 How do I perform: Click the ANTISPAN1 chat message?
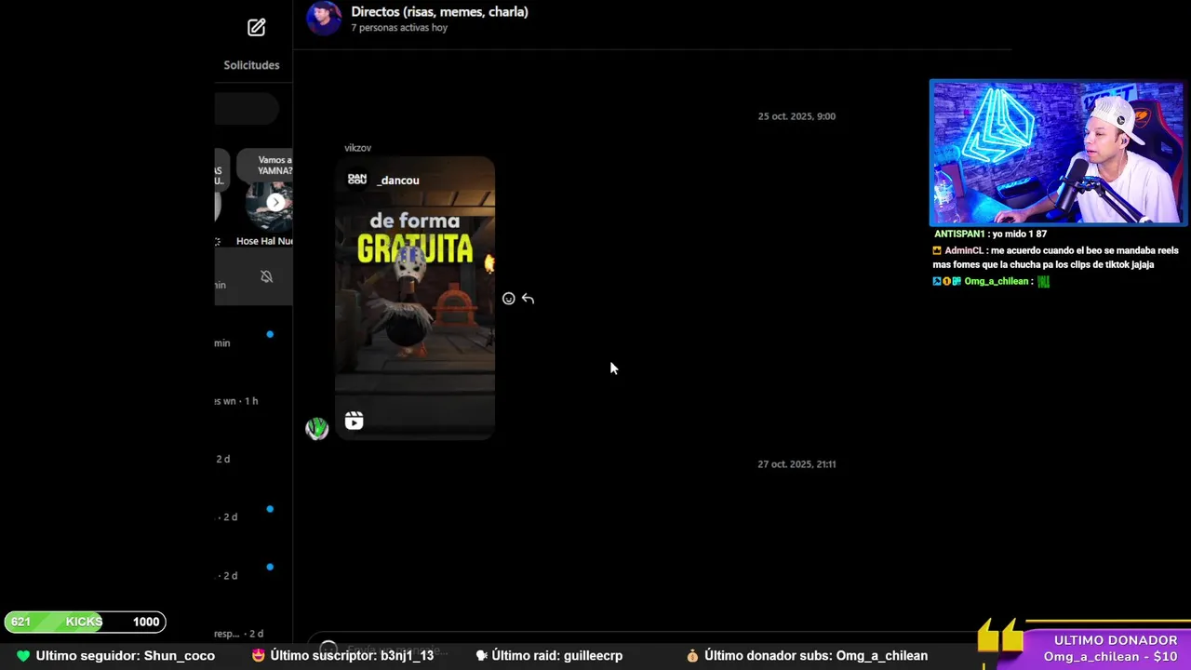[990, 234]
